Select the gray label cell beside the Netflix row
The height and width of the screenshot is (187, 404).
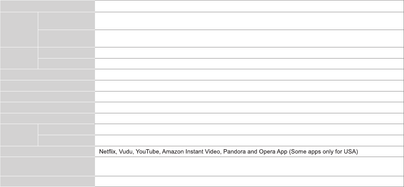[47, 151]
